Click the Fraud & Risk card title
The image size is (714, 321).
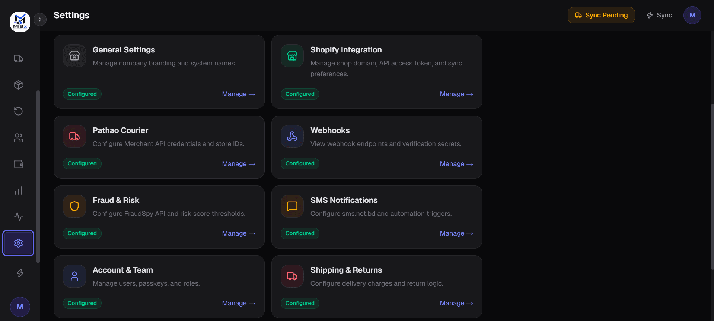click(116, 200)
